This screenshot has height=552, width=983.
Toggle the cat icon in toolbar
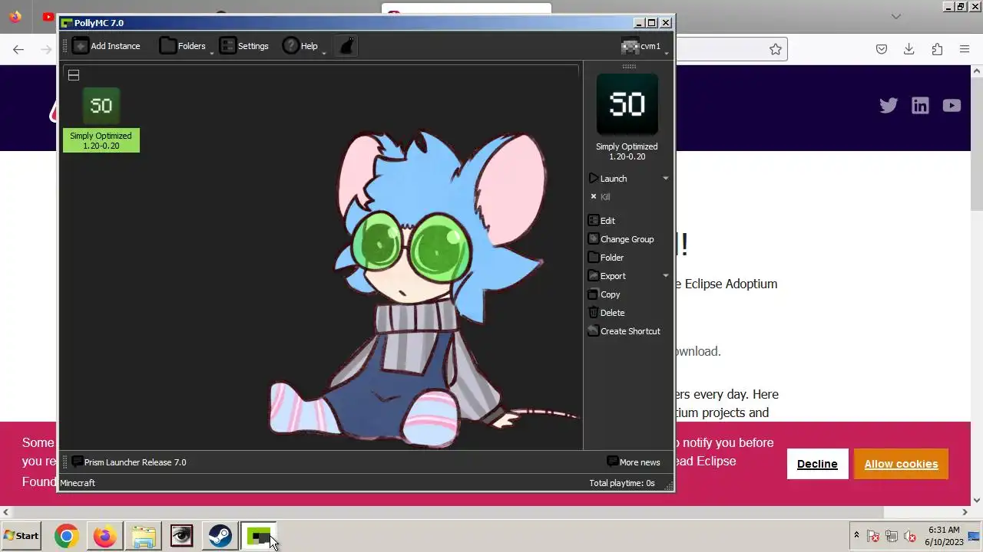[347, 46]
